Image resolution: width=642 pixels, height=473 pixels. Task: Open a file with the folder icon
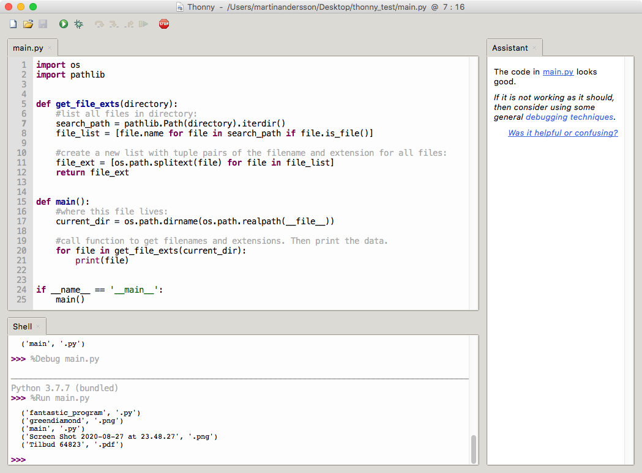pyautogui.click(x=28, y=24)
